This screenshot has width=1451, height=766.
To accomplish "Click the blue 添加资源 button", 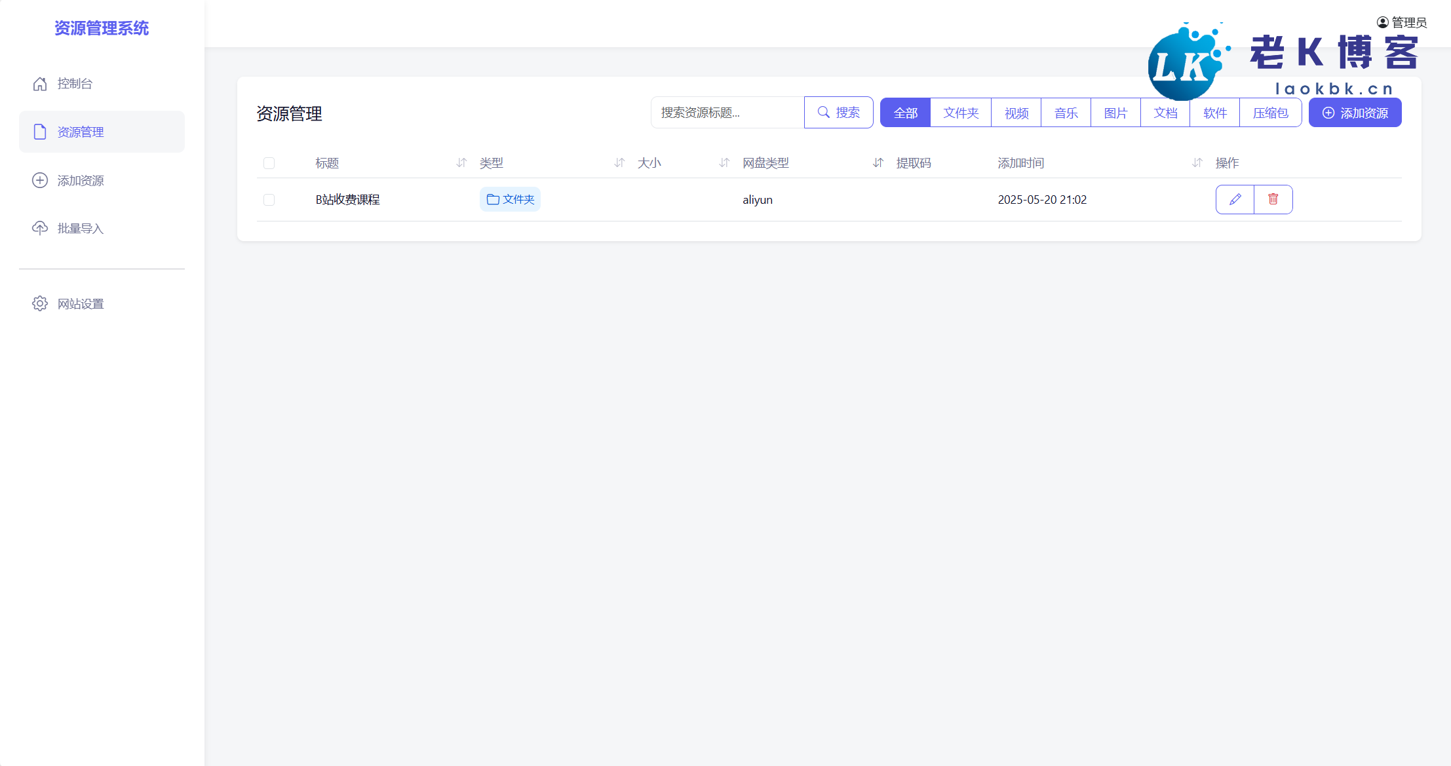I will coord(1355,113).
